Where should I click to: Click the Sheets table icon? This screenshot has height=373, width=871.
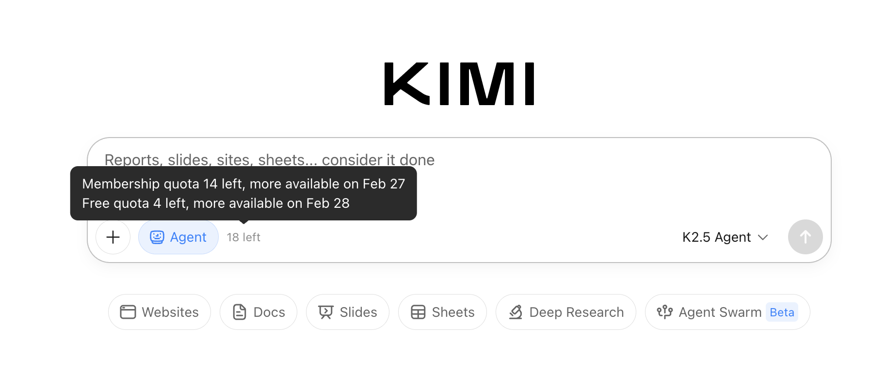(418, 312)
